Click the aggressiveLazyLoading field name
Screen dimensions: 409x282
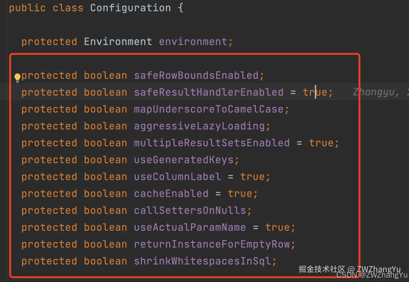pyautogui.click(x=199, y=126)
